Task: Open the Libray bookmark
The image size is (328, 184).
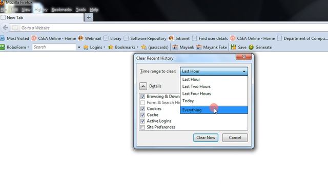Action: [113, 38]
